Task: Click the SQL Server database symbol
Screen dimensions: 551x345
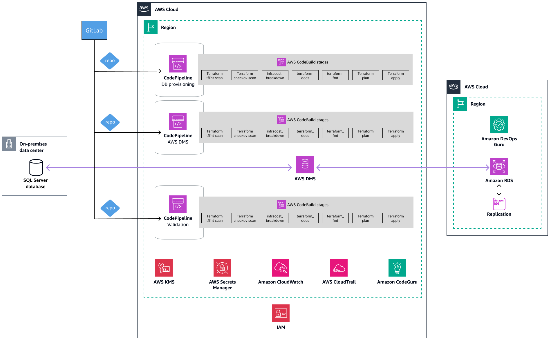Action: pyautogui.click(x=35, y=168)
